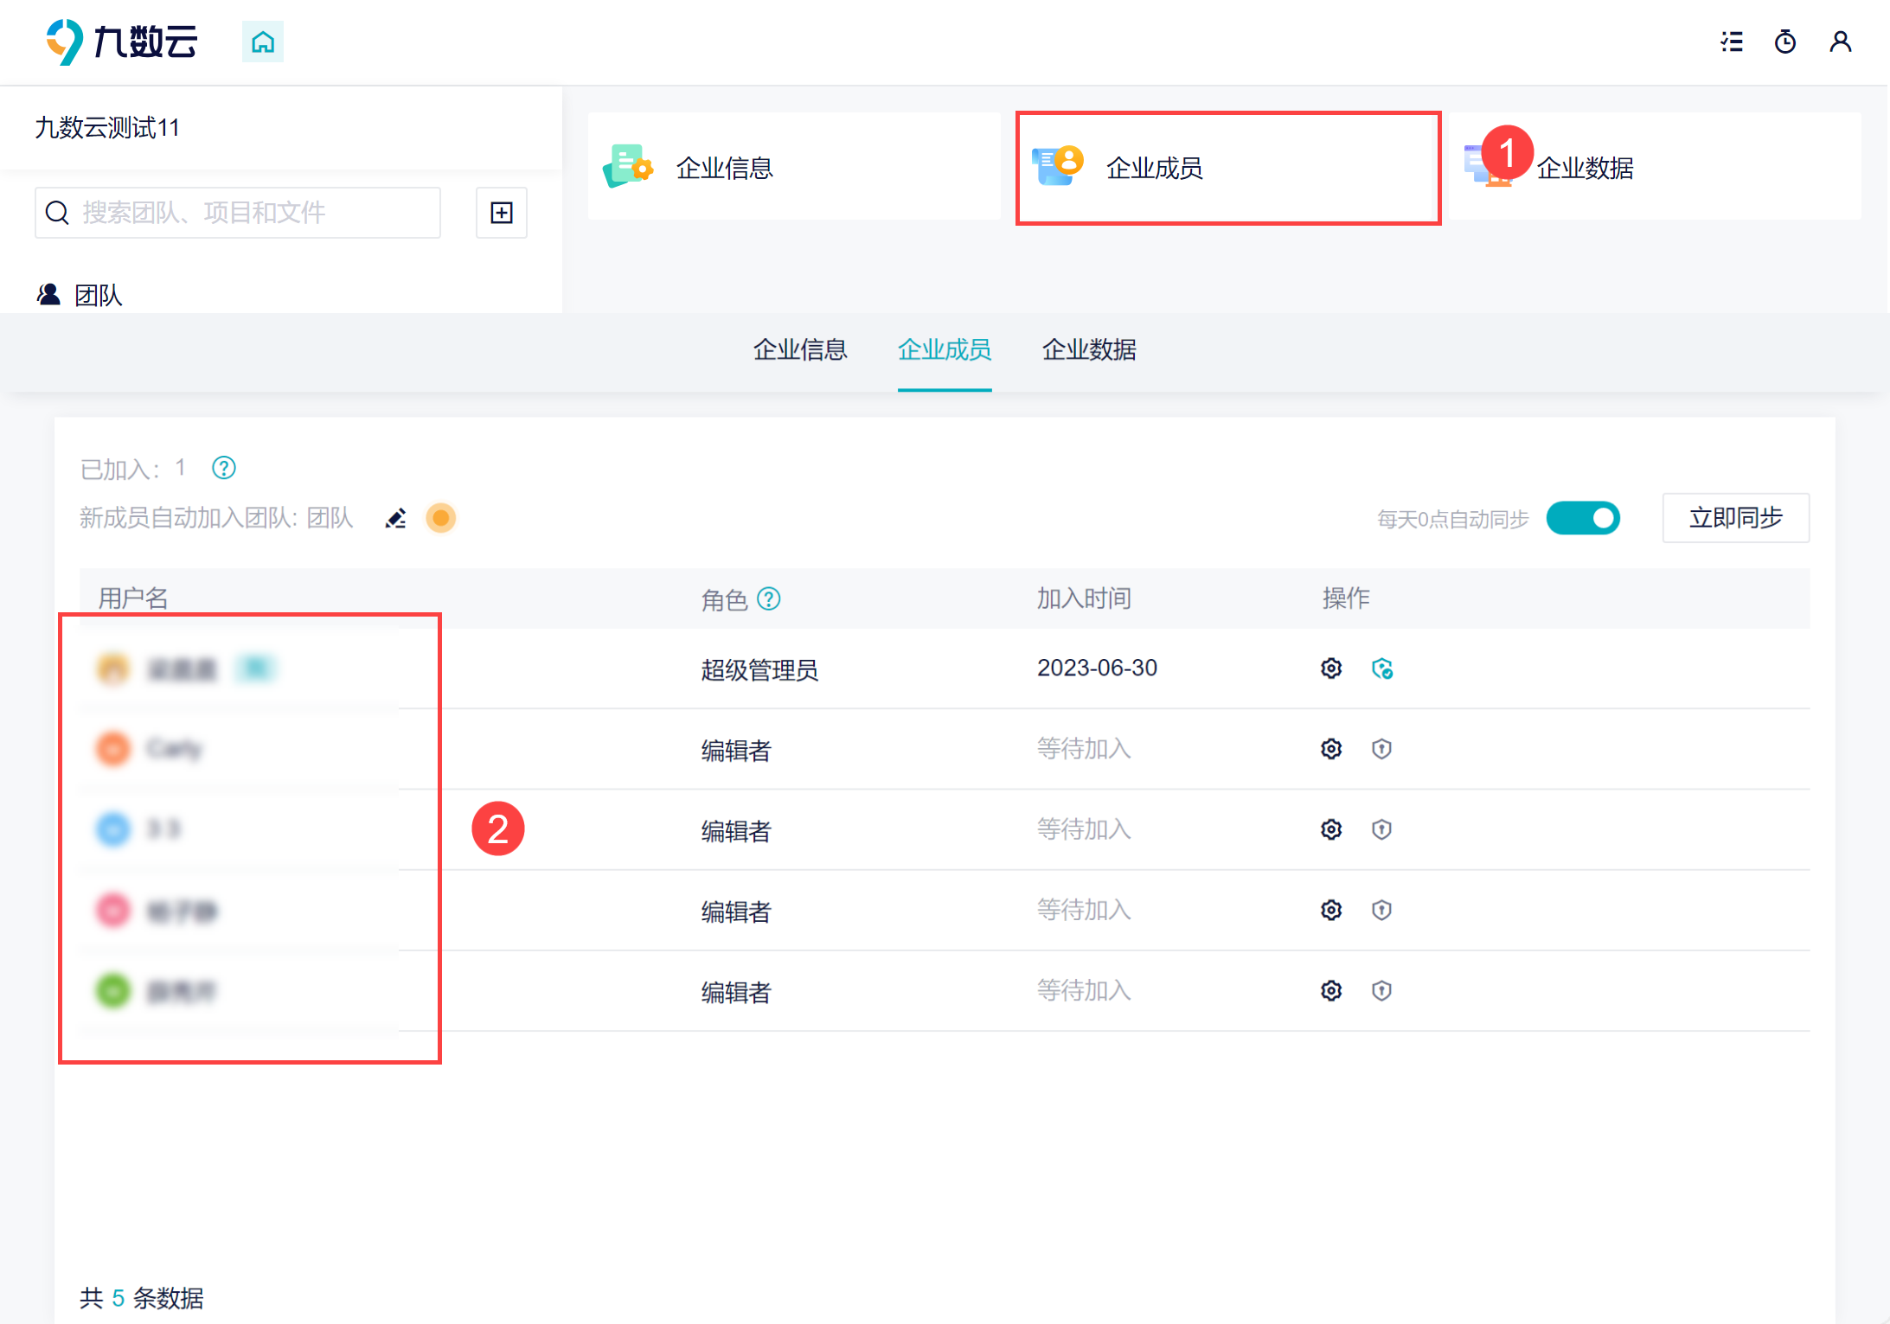This screenshot has height=1324, width=1890.
Task: Open the user account icon
Action: coord(1840,42)
